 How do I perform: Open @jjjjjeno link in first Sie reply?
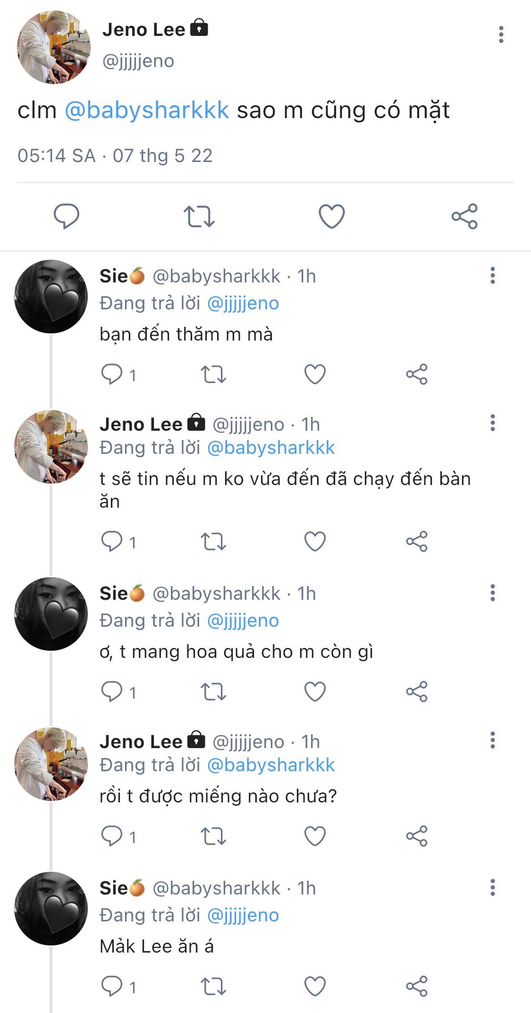pos(243,303)
